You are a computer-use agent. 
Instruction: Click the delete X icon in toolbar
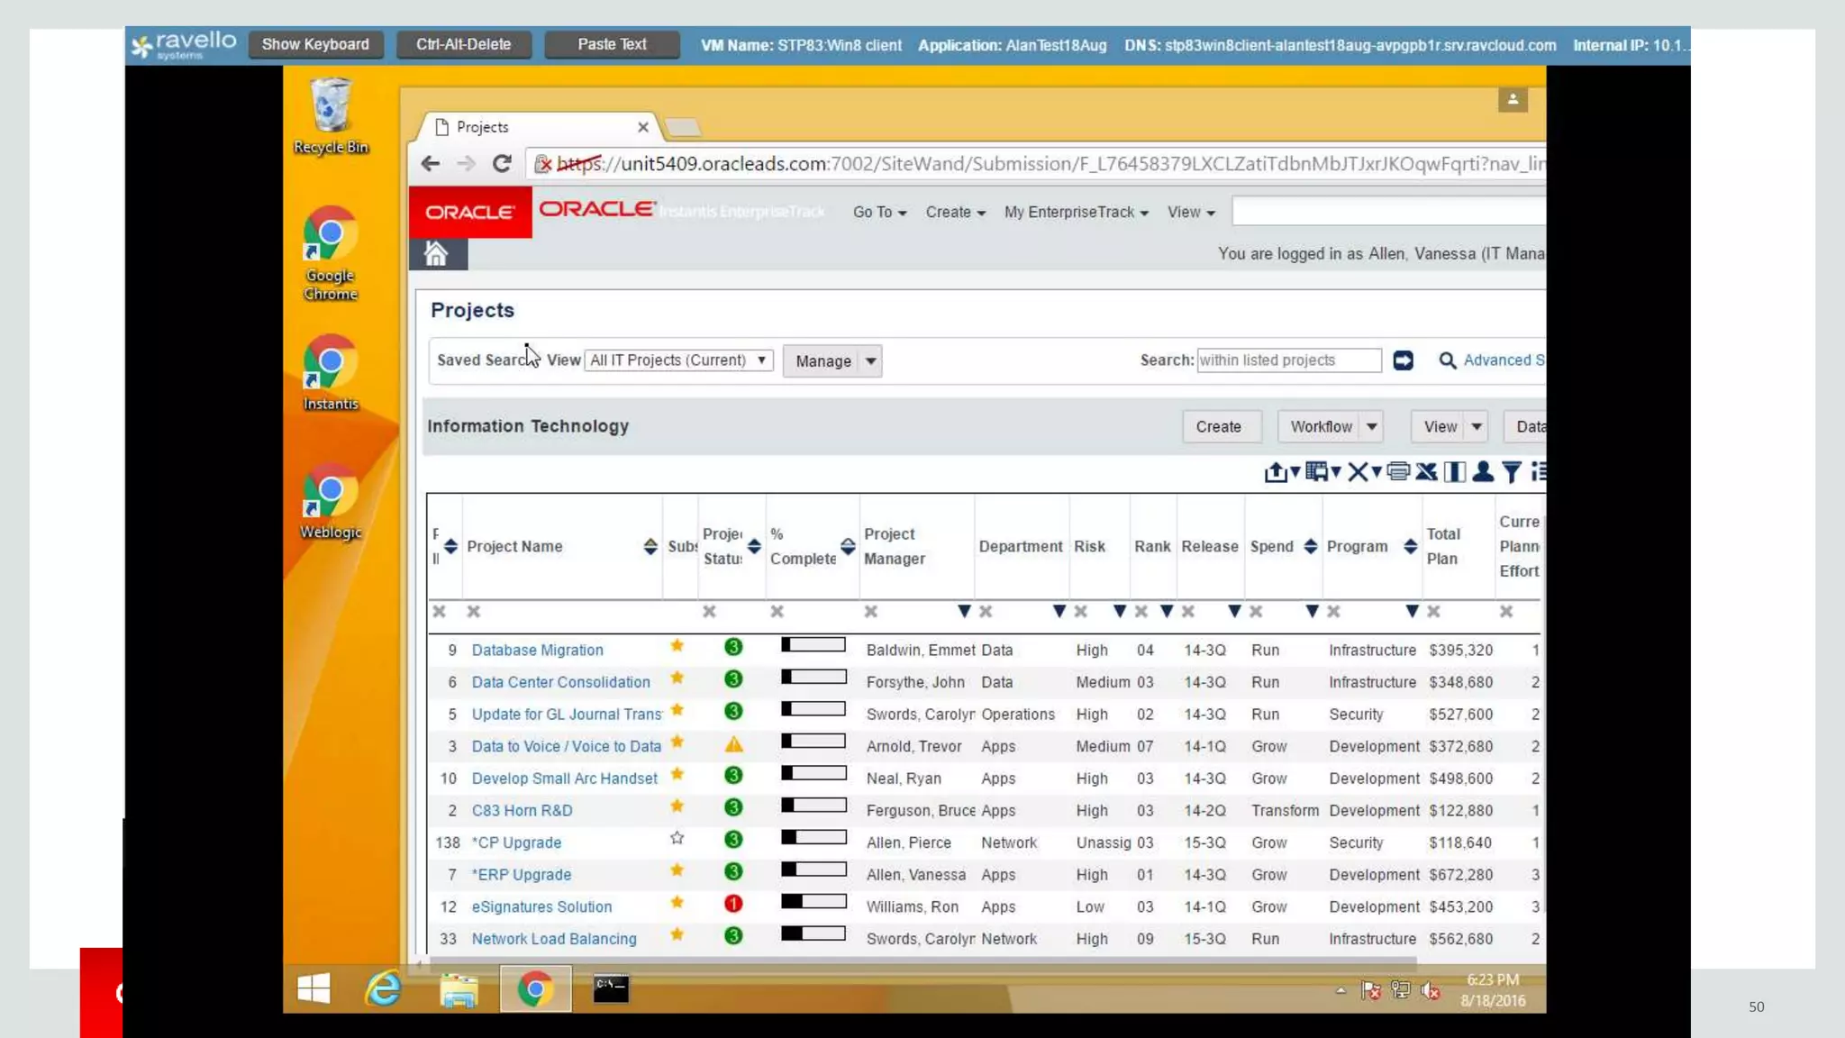(1358, 471)
